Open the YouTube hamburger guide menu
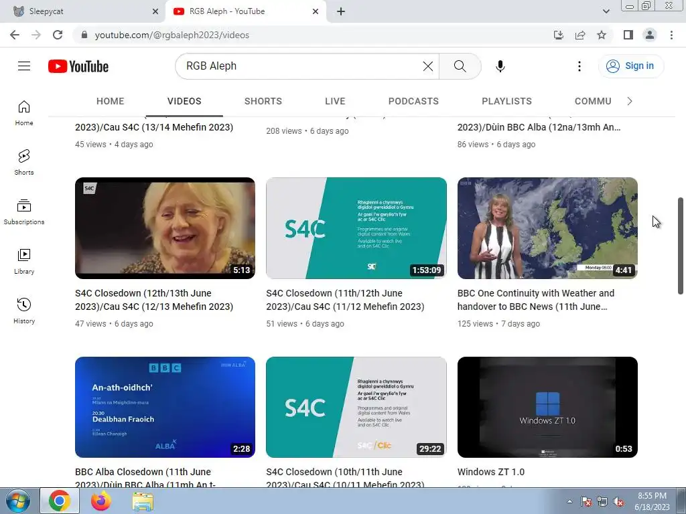Viewport: 686px width, 514px height. pyautogui.click(x=24, y=66)
